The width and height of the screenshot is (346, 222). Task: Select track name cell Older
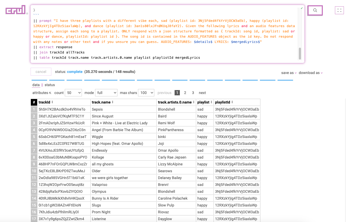click(123, 171)
